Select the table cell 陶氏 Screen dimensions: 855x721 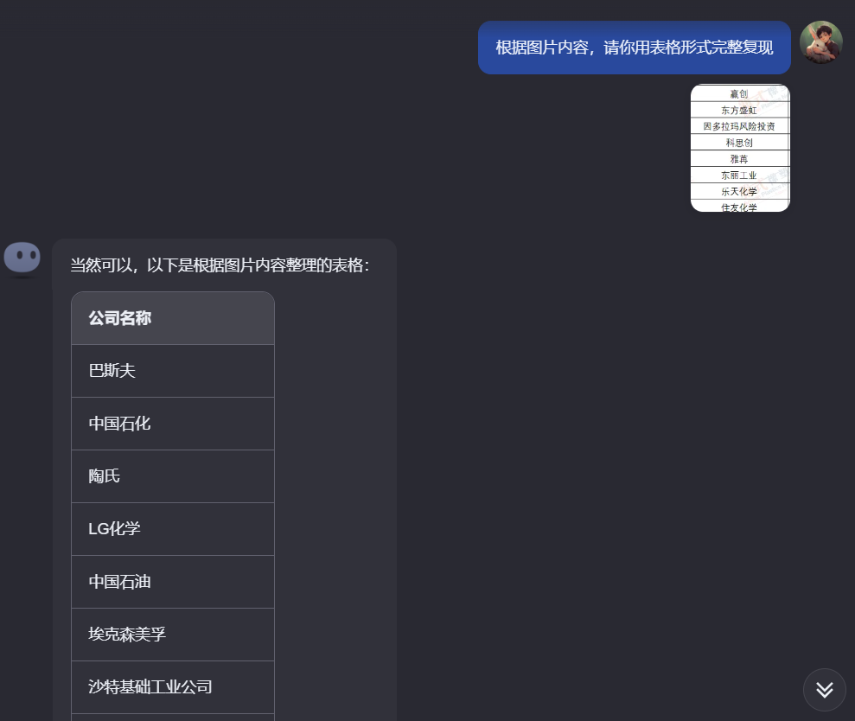coord(173,476)
